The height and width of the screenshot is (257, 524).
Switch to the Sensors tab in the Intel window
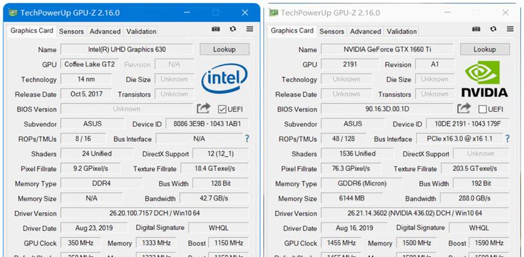71,31
